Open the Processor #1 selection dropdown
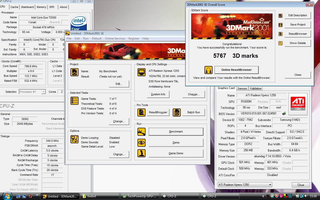The height and width of the screenshot is (200, 320). coord(32,92)
